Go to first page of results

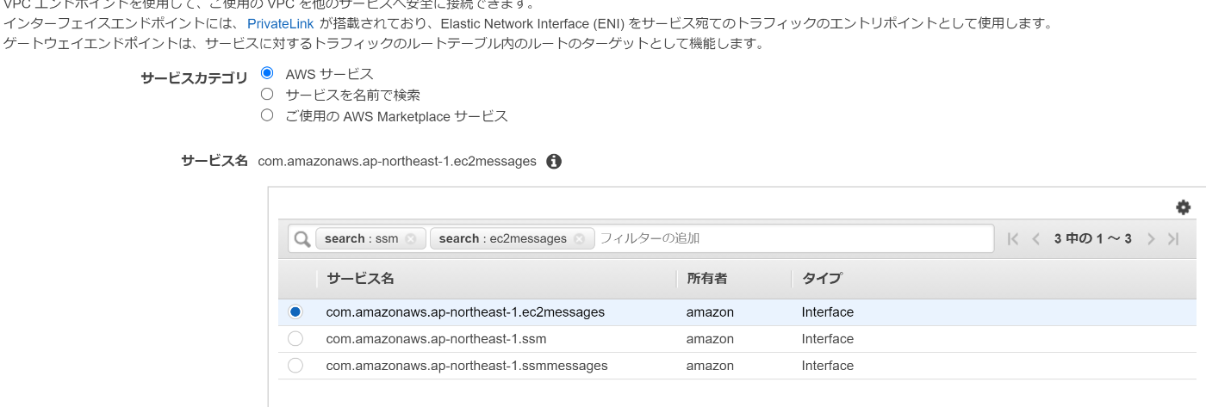coord(1013,239)
